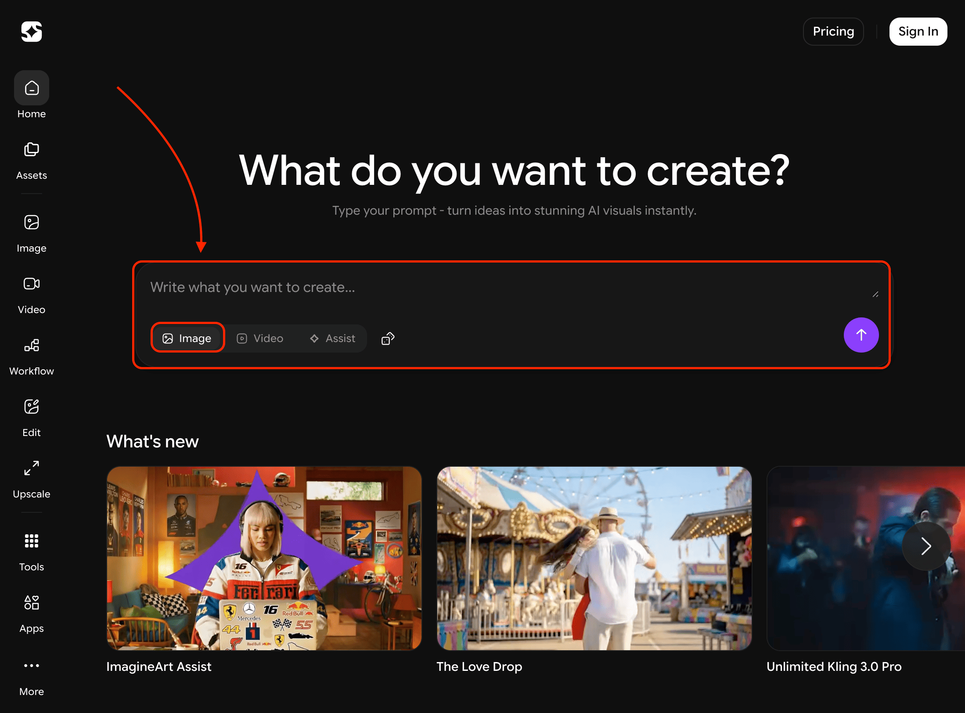Open the Apps sidebar icon
Image resolution: width=965 pixels, height=713 pixels.
click(x=32, y=613)
